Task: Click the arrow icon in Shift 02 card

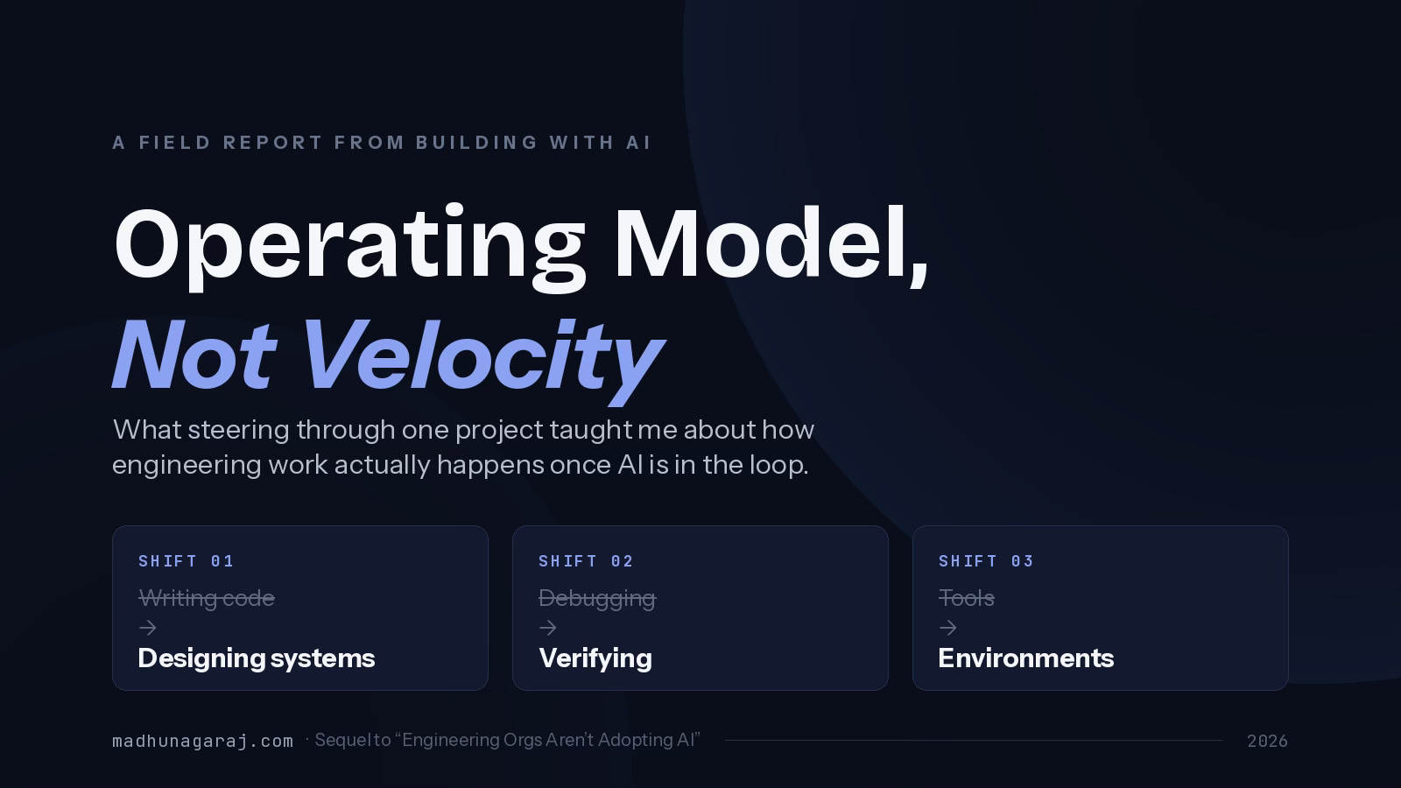Action: point(548,628)
